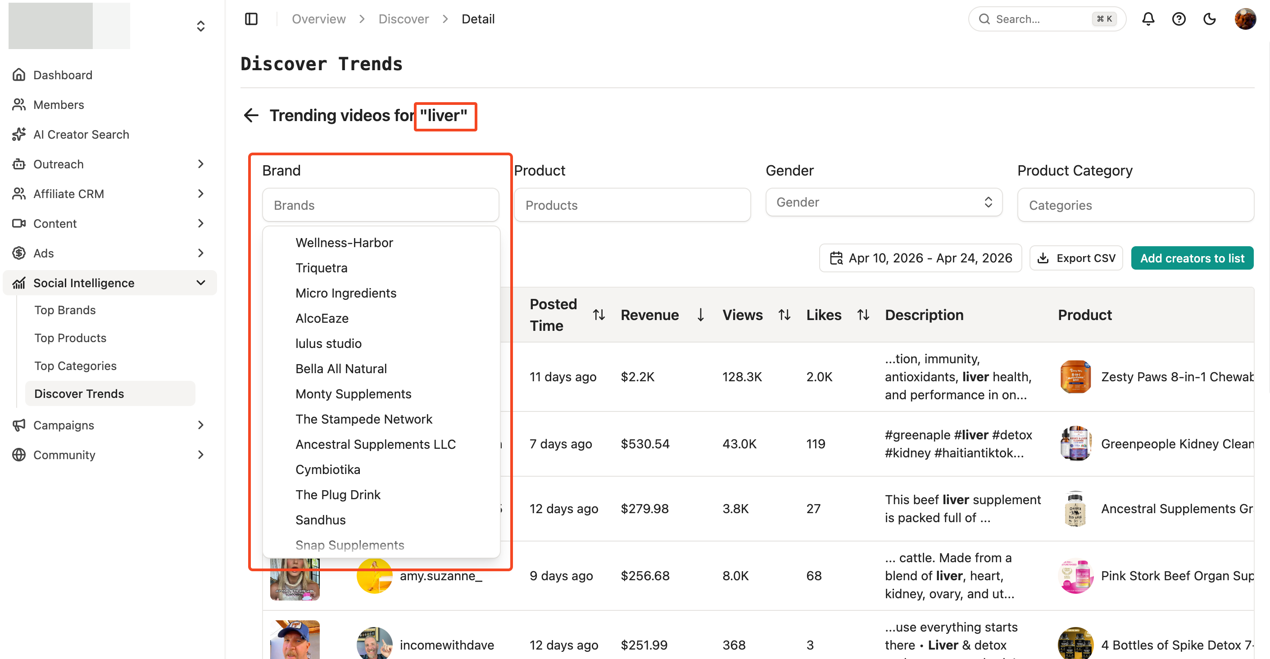Open the amy.suzanne_ creator avatar
The width and height of the screenshot is (1270, 659).
pos(374,576)
